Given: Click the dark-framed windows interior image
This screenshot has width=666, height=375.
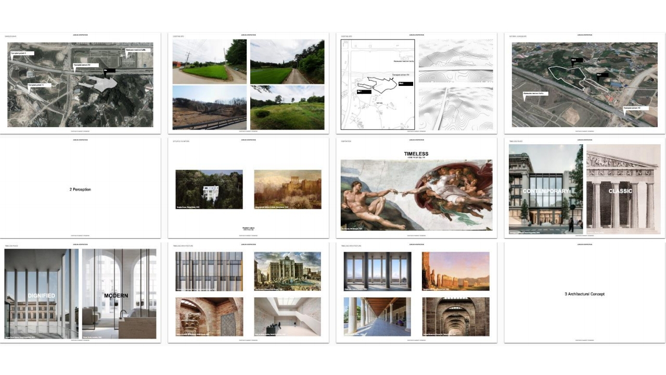Looking at the screenshot, I should tap(377, 271).
